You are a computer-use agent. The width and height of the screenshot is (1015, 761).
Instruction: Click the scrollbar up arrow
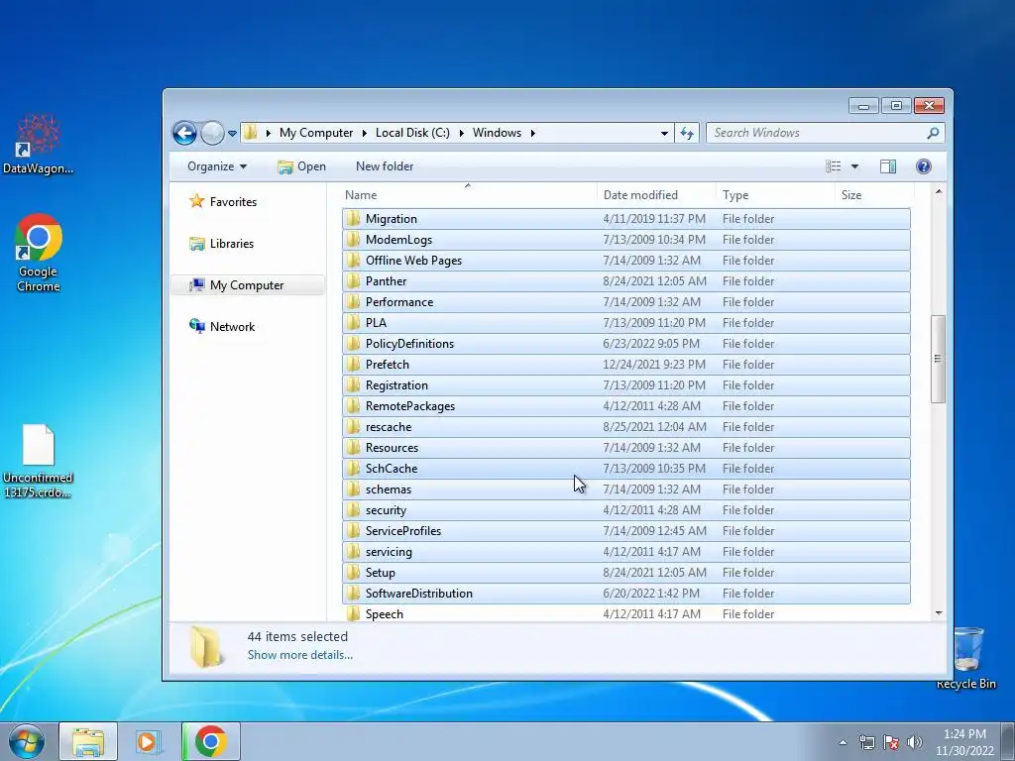click(x=939, y=191)
